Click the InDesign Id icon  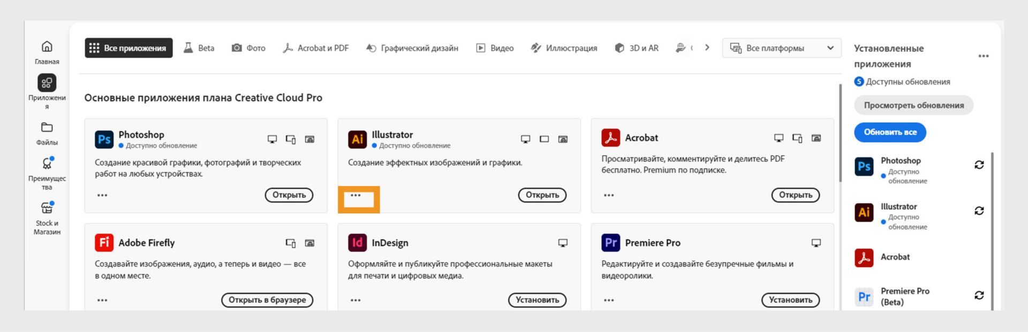[357, 242]
